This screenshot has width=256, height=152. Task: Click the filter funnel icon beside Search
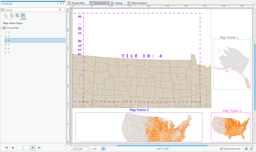point(2,10)
